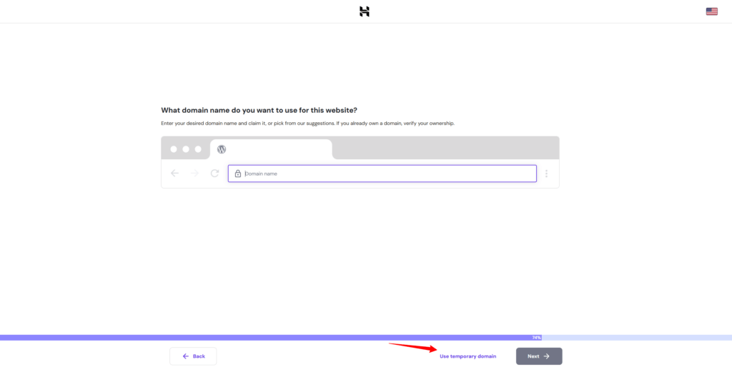
Task: Click the Hostinger logo in the header
Action: (365, 11)
